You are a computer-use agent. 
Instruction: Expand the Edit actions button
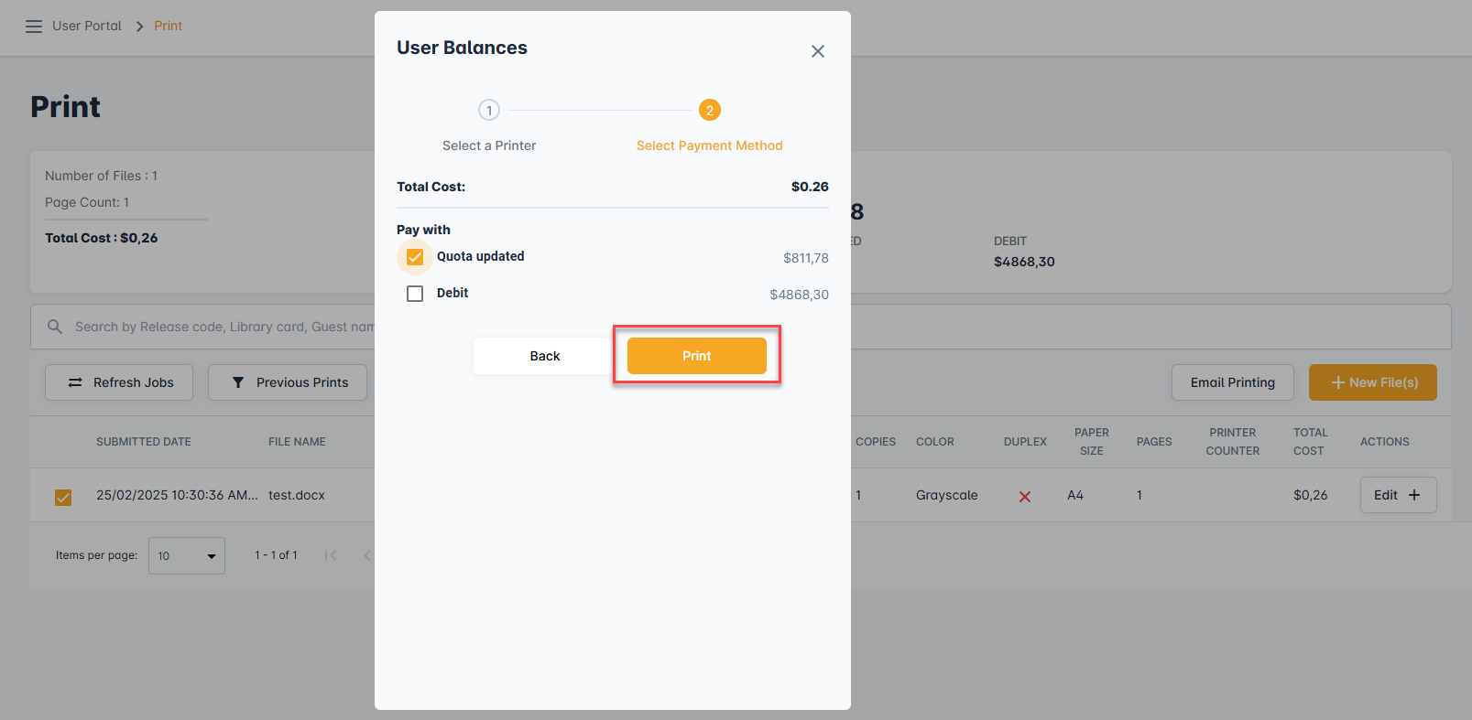[1397, 495]
